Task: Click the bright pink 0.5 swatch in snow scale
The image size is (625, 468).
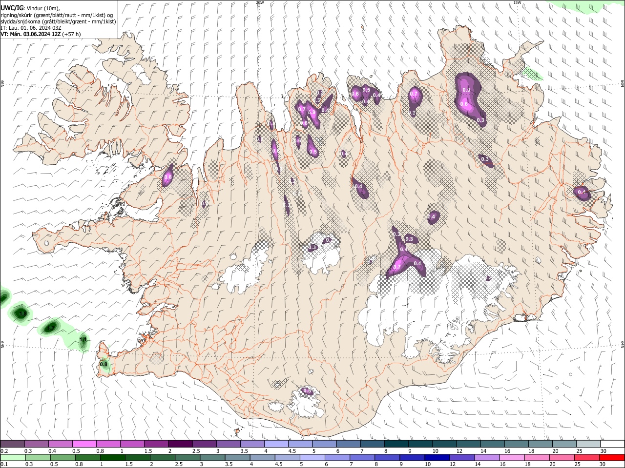Action: pyautogui.click(x=84, y=444)
